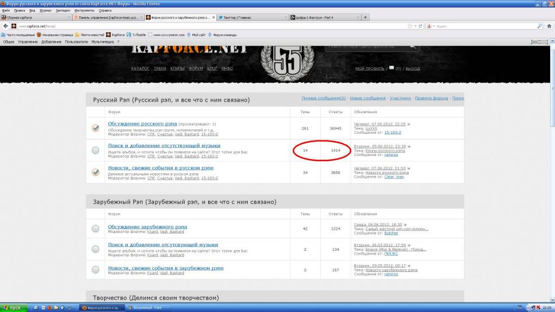Screen dimensions: 555x312
Task: Open a new tab with the plus button
Action: (365, 17)
